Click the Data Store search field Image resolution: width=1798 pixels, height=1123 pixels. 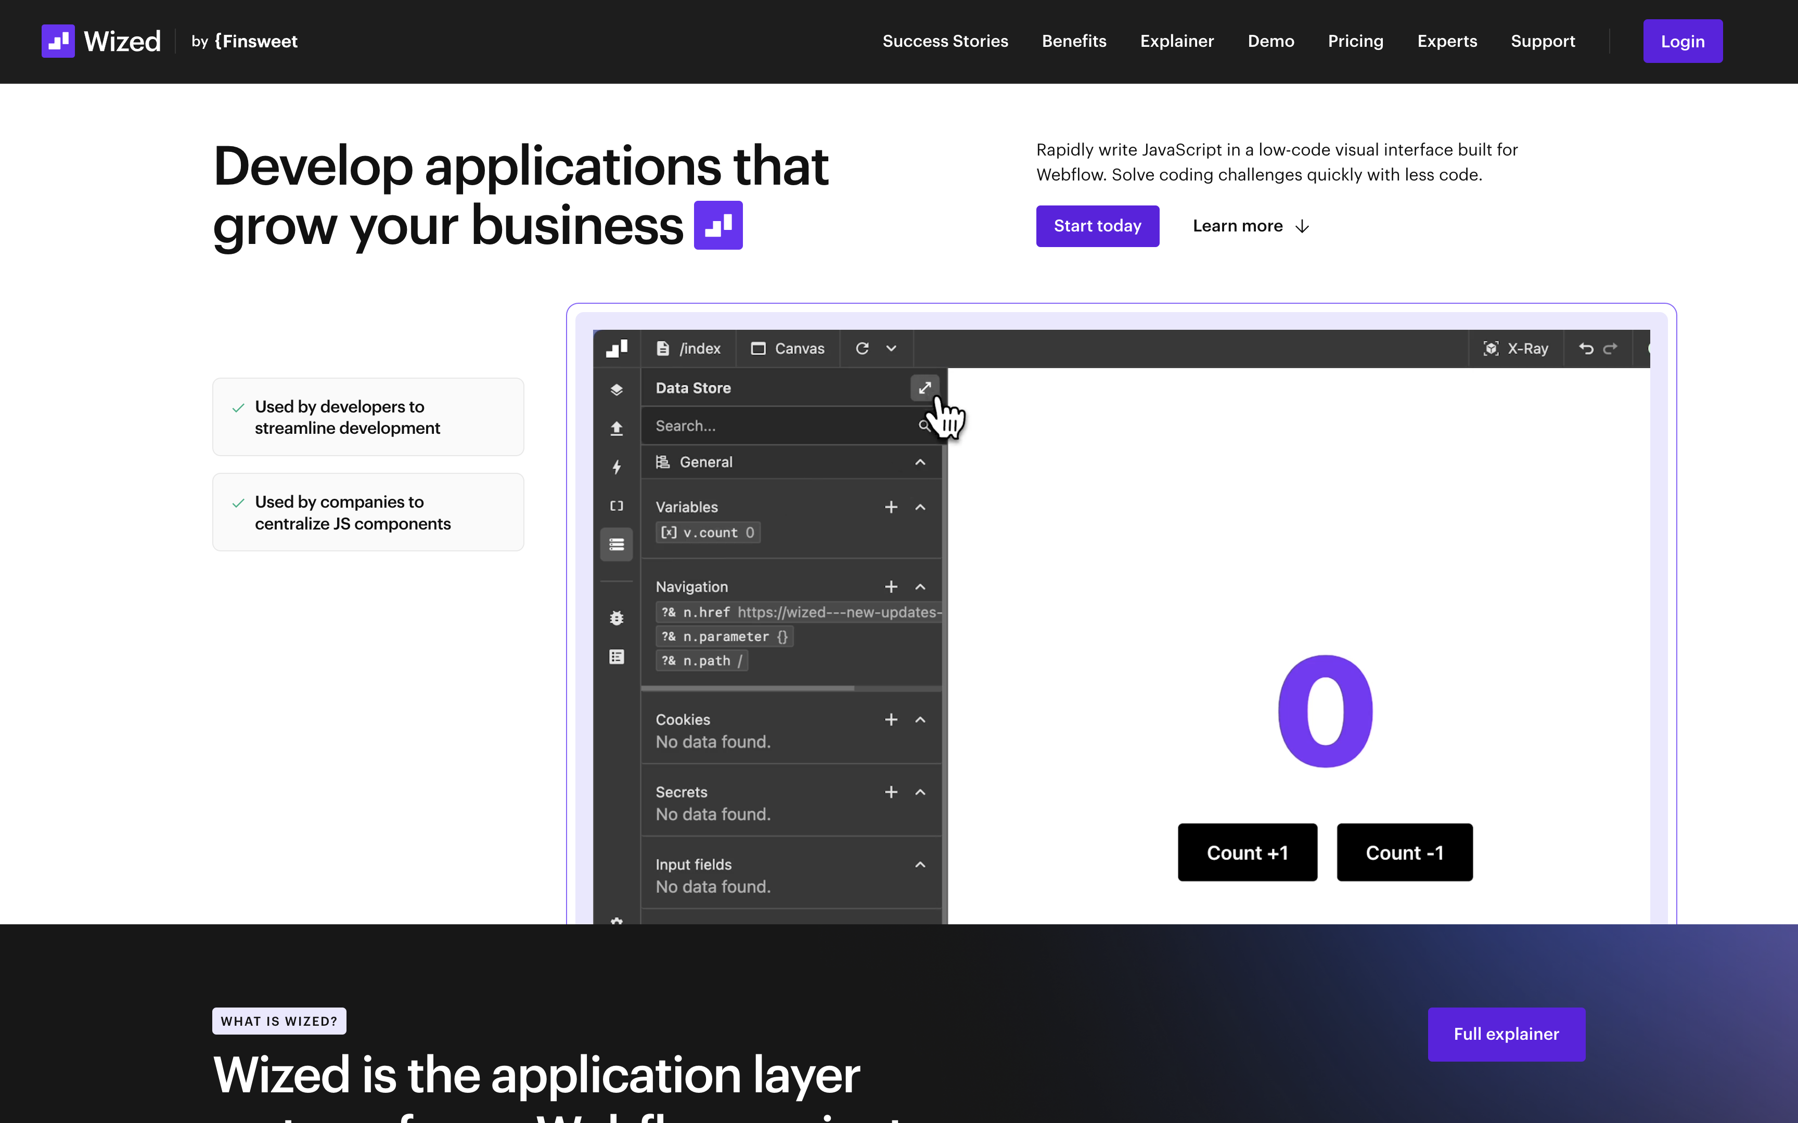pyautogui.click(x=791, y=425)
